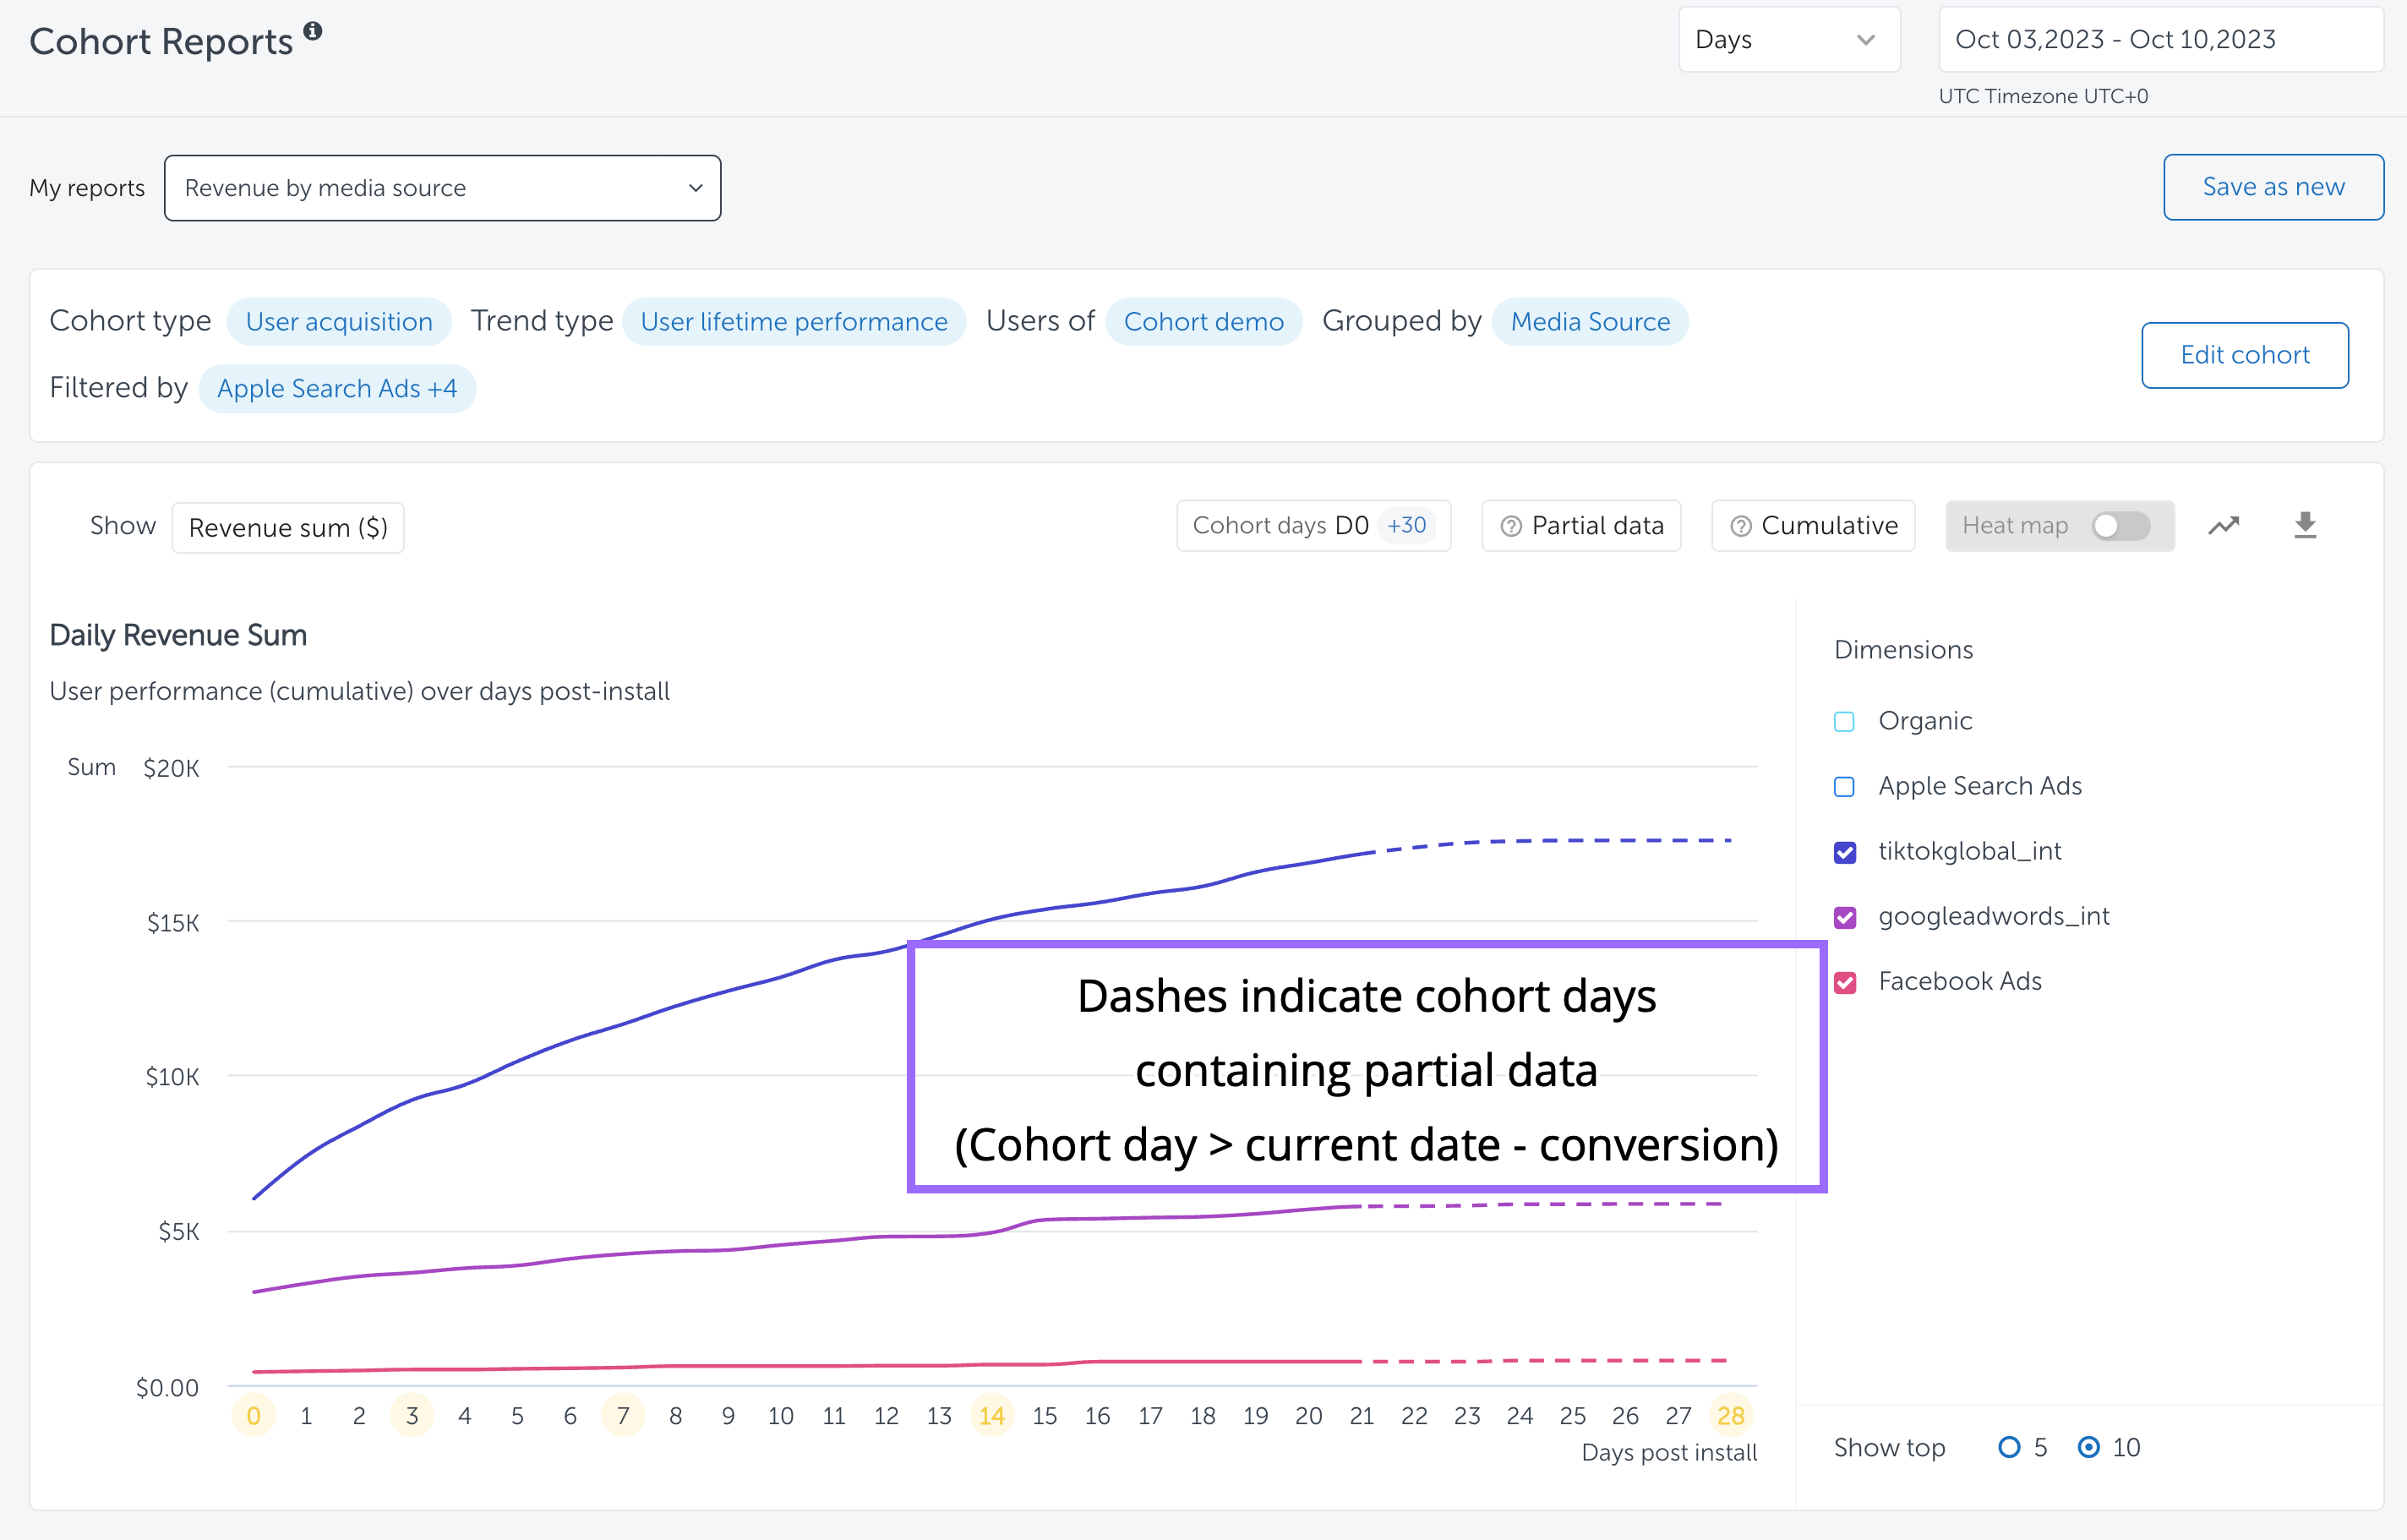The image size is (2407, 1540).
Task: Uncheck the tiktokglobal_int dimension
Action: pyautogui.click(x=1844, y=852)
